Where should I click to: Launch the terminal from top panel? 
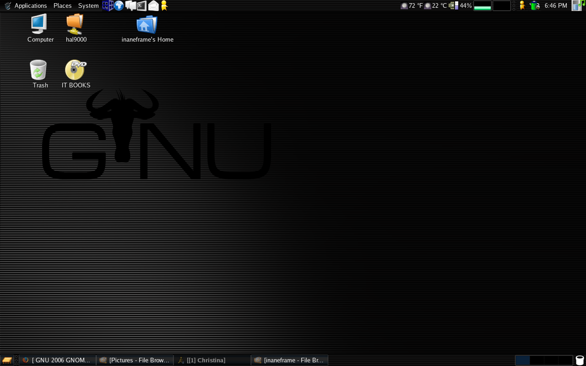pos(142,5)
